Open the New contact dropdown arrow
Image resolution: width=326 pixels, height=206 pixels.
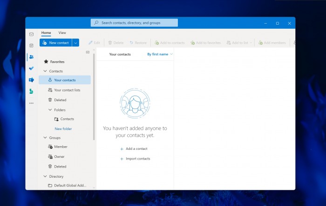75,43
